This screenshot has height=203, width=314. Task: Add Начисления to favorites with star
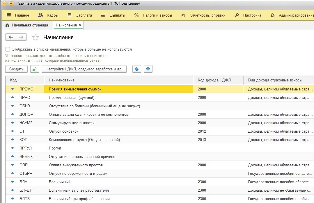tap(35, 37)
